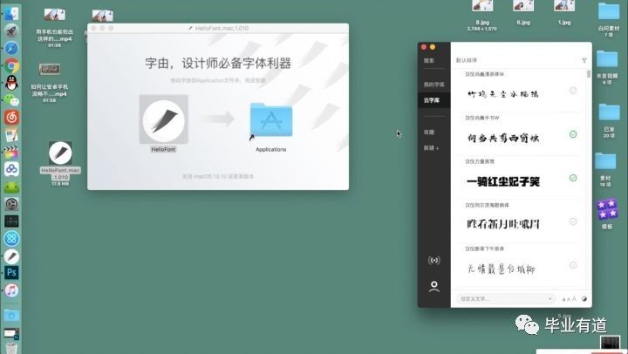Select the 竹坞无尘水槛清 font preview

[x=503, y=94]
